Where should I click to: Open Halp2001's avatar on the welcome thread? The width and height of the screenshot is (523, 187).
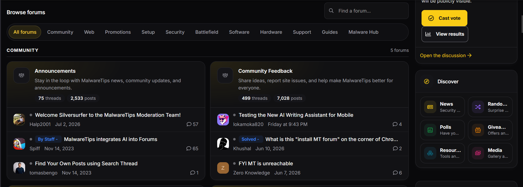(x=19, y=120)
